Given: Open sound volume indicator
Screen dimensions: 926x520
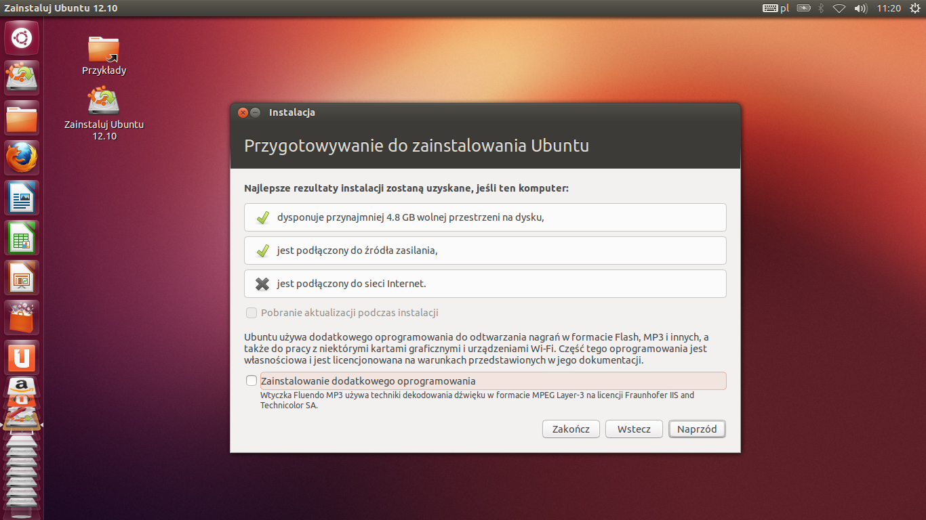Looking at the screenshot, I should point(861,8).
